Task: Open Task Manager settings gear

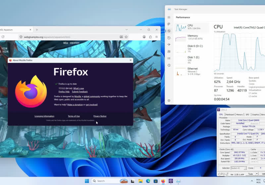Action: 169,100
